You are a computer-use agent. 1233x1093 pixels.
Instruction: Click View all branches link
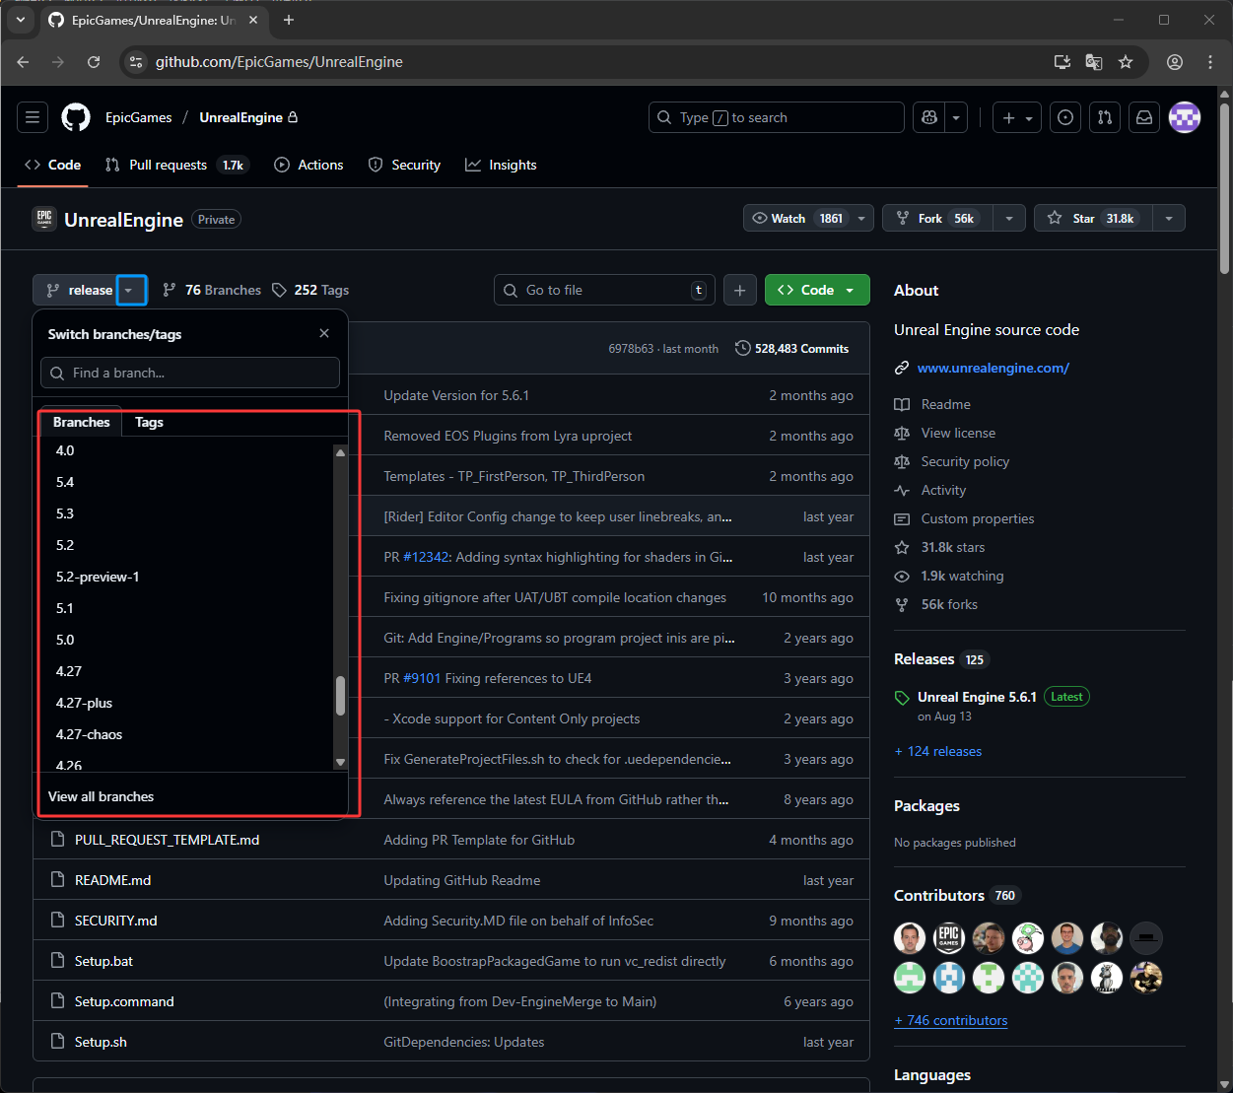click(102, 796)
